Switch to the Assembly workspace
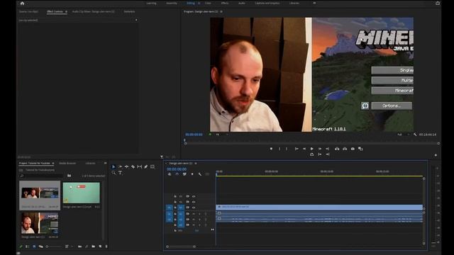 pyautogui.click(x=172, y=3)
